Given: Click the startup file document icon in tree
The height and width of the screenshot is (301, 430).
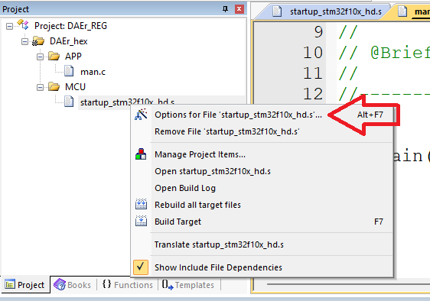Looking at the screenshot, I should pyautogui.click(x=69, y=102).
